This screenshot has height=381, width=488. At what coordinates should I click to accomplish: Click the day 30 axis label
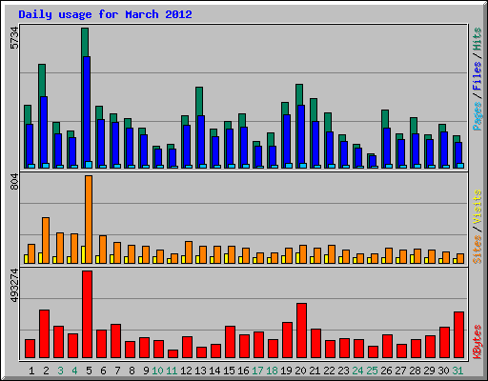(x=443, y=371)
